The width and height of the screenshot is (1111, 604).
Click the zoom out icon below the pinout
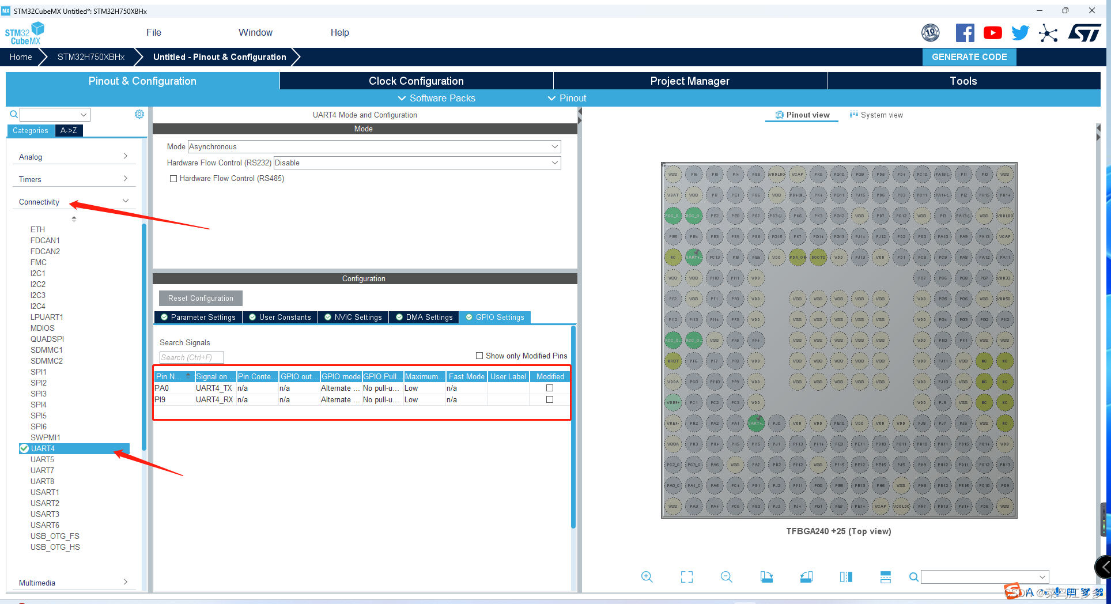click(x=726, y=577)
